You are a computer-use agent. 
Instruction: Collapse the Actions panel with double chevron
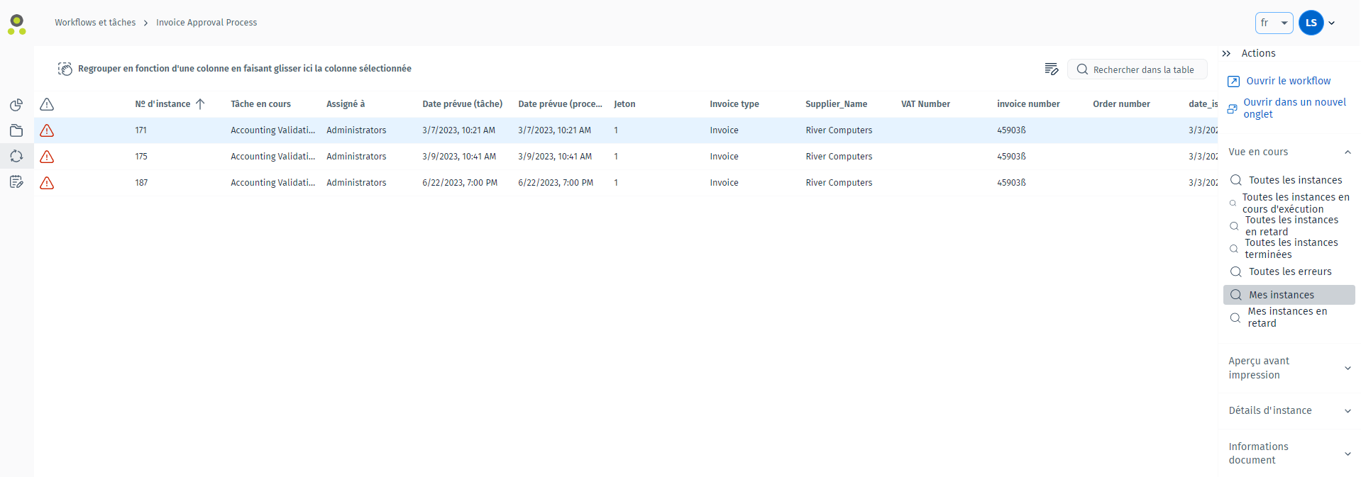(1226, 53)
